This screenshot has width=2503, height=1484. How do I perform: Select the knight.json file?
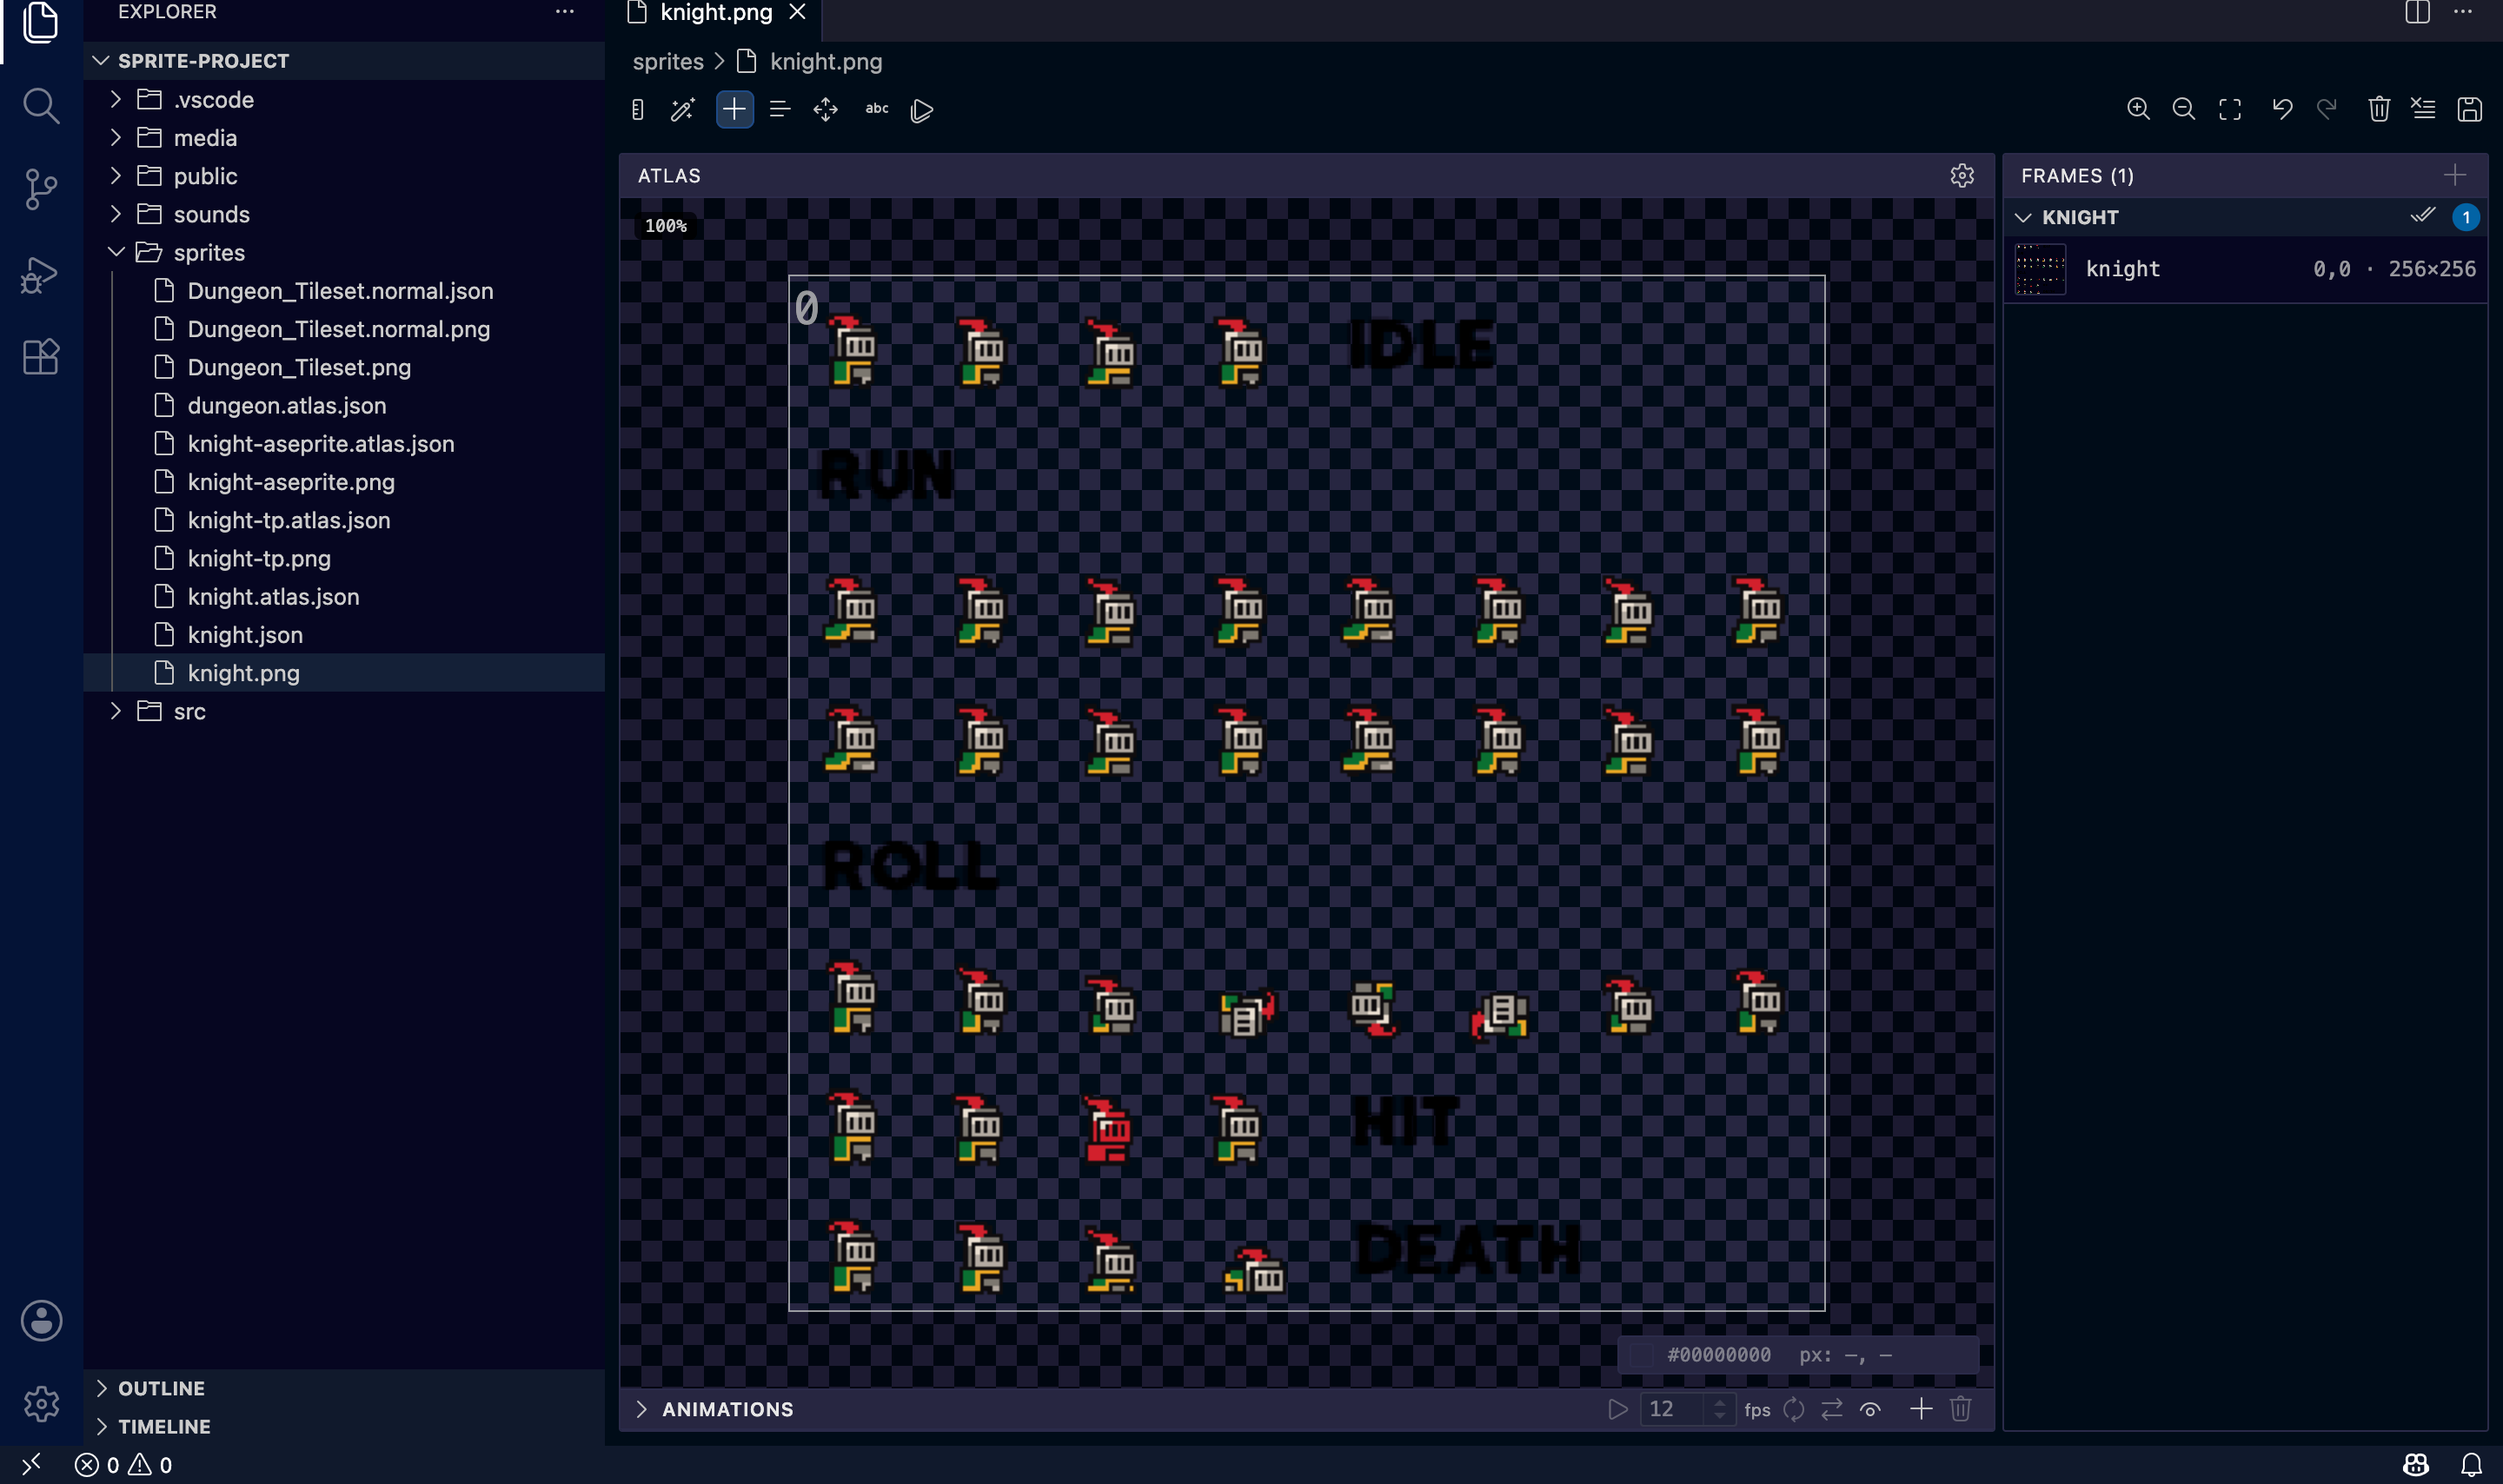[344, 635]
